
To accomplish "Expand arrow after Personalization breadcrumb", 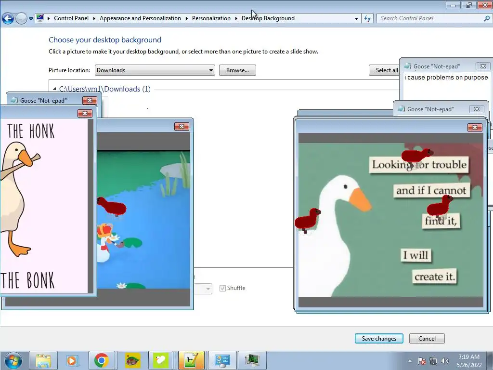I will point(236,18).
